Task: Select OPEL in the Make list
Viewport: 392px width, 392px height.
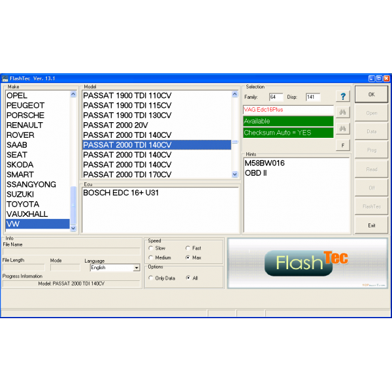Action: point(37,95)
